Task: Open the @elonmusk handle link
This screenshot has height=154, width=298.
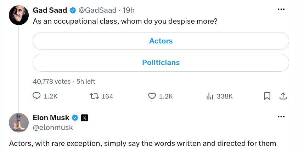Action: click(53, 128)
